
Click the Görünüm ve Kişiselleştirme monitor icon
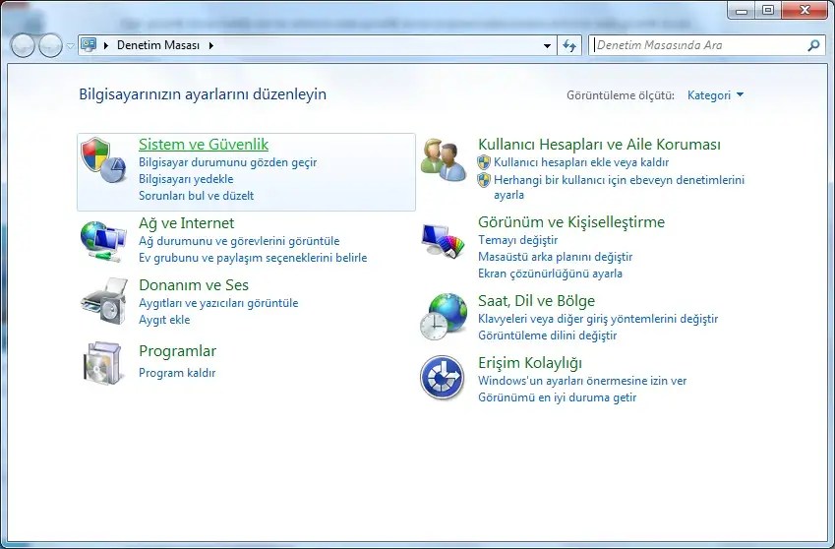pos(443,241)
